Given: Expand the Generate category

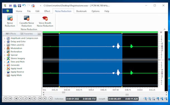Looking at the screenshot, I should pos(4,65).
